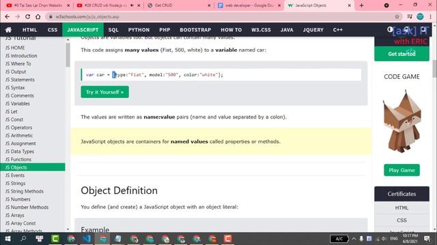Screen dimensions: 437x245
Task: Open JS Variables in the sidebar
Action: [18, 103]
